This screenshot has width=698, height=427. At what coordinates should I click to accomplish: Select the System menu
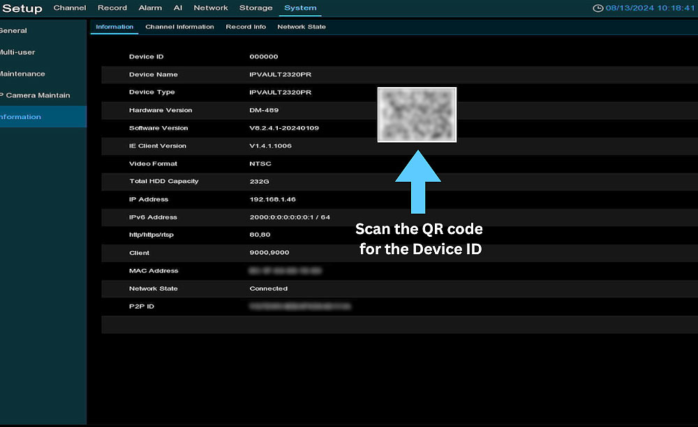click(x=300, y=8)
